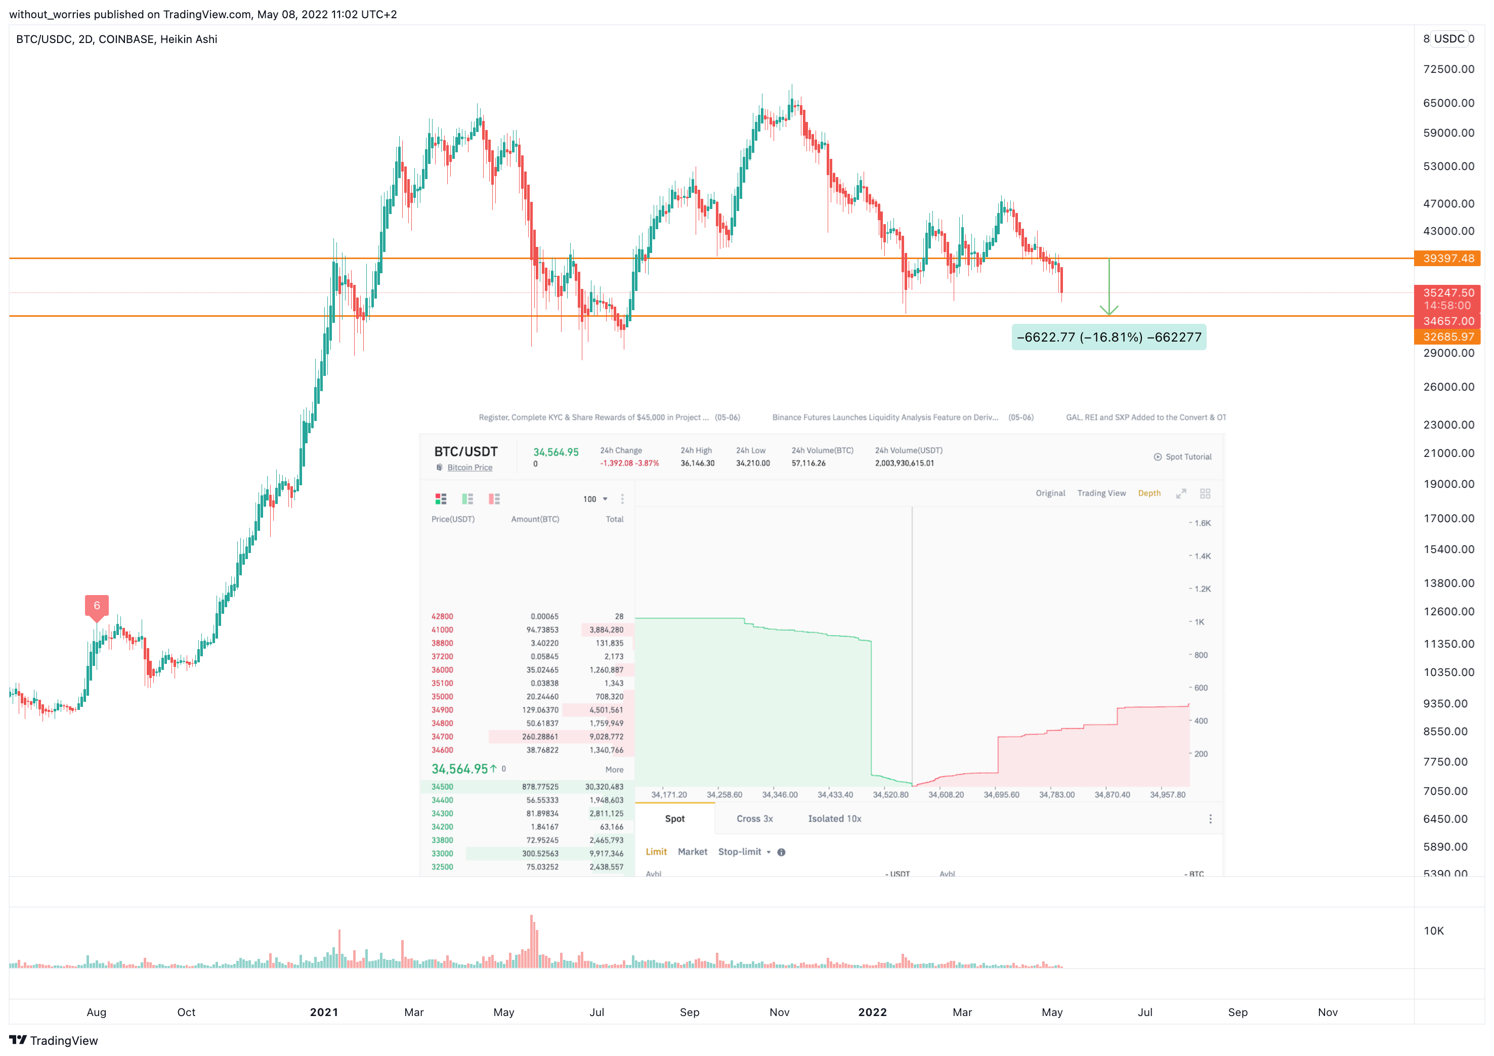The width and height of the screenshot is (1494, 1056).
Task: Select the 36000 sell order row
Action: (527, 669)
